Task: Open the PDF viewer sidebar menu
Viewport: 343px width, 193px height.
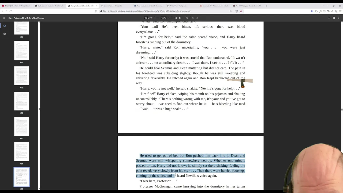Action: coord(4,18)
